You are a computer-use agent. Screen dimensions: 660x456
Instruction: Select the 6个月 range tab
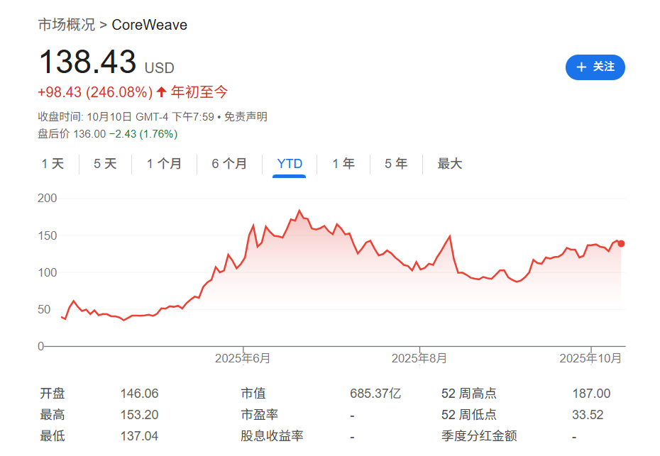pos(229,163)
